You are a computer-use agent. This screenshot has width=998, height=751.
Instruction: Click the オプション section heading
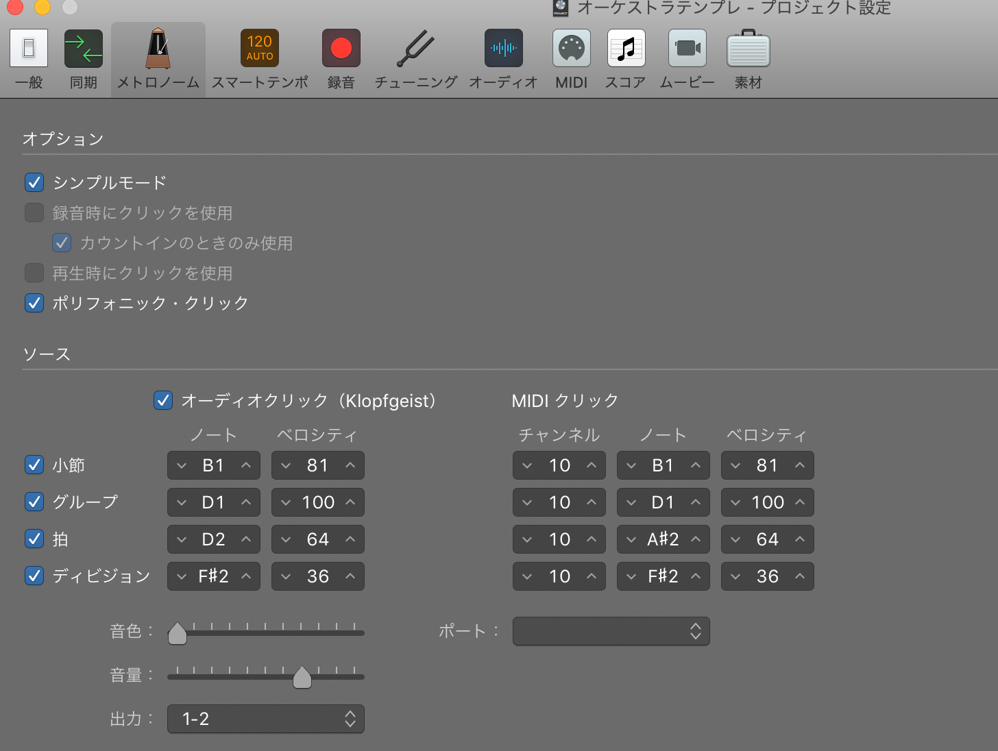(x=63, y=138)
